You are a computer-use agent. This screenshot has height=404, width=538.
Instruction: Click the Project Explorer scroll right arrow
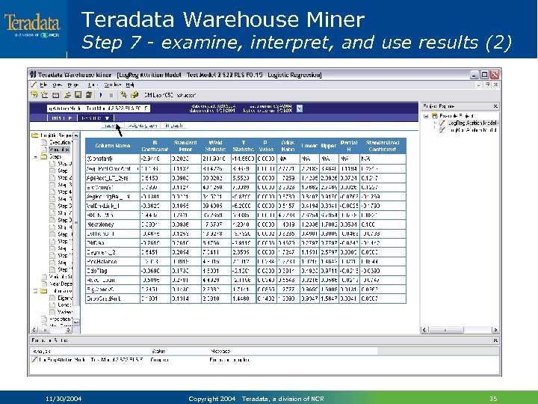click(495, 330)
